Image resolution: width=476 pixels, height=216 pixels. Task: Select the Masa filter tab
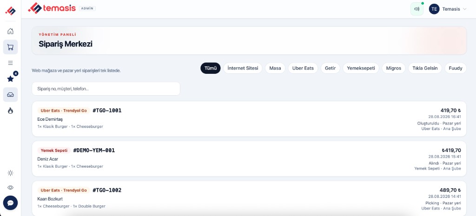tap(275, 68)
